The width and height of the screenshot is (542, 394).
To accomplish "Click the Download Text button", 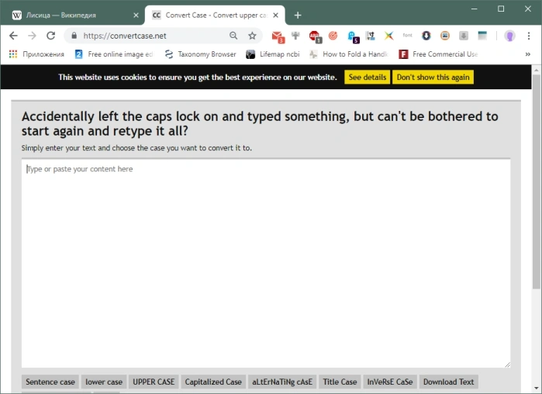I will [449, 382].
